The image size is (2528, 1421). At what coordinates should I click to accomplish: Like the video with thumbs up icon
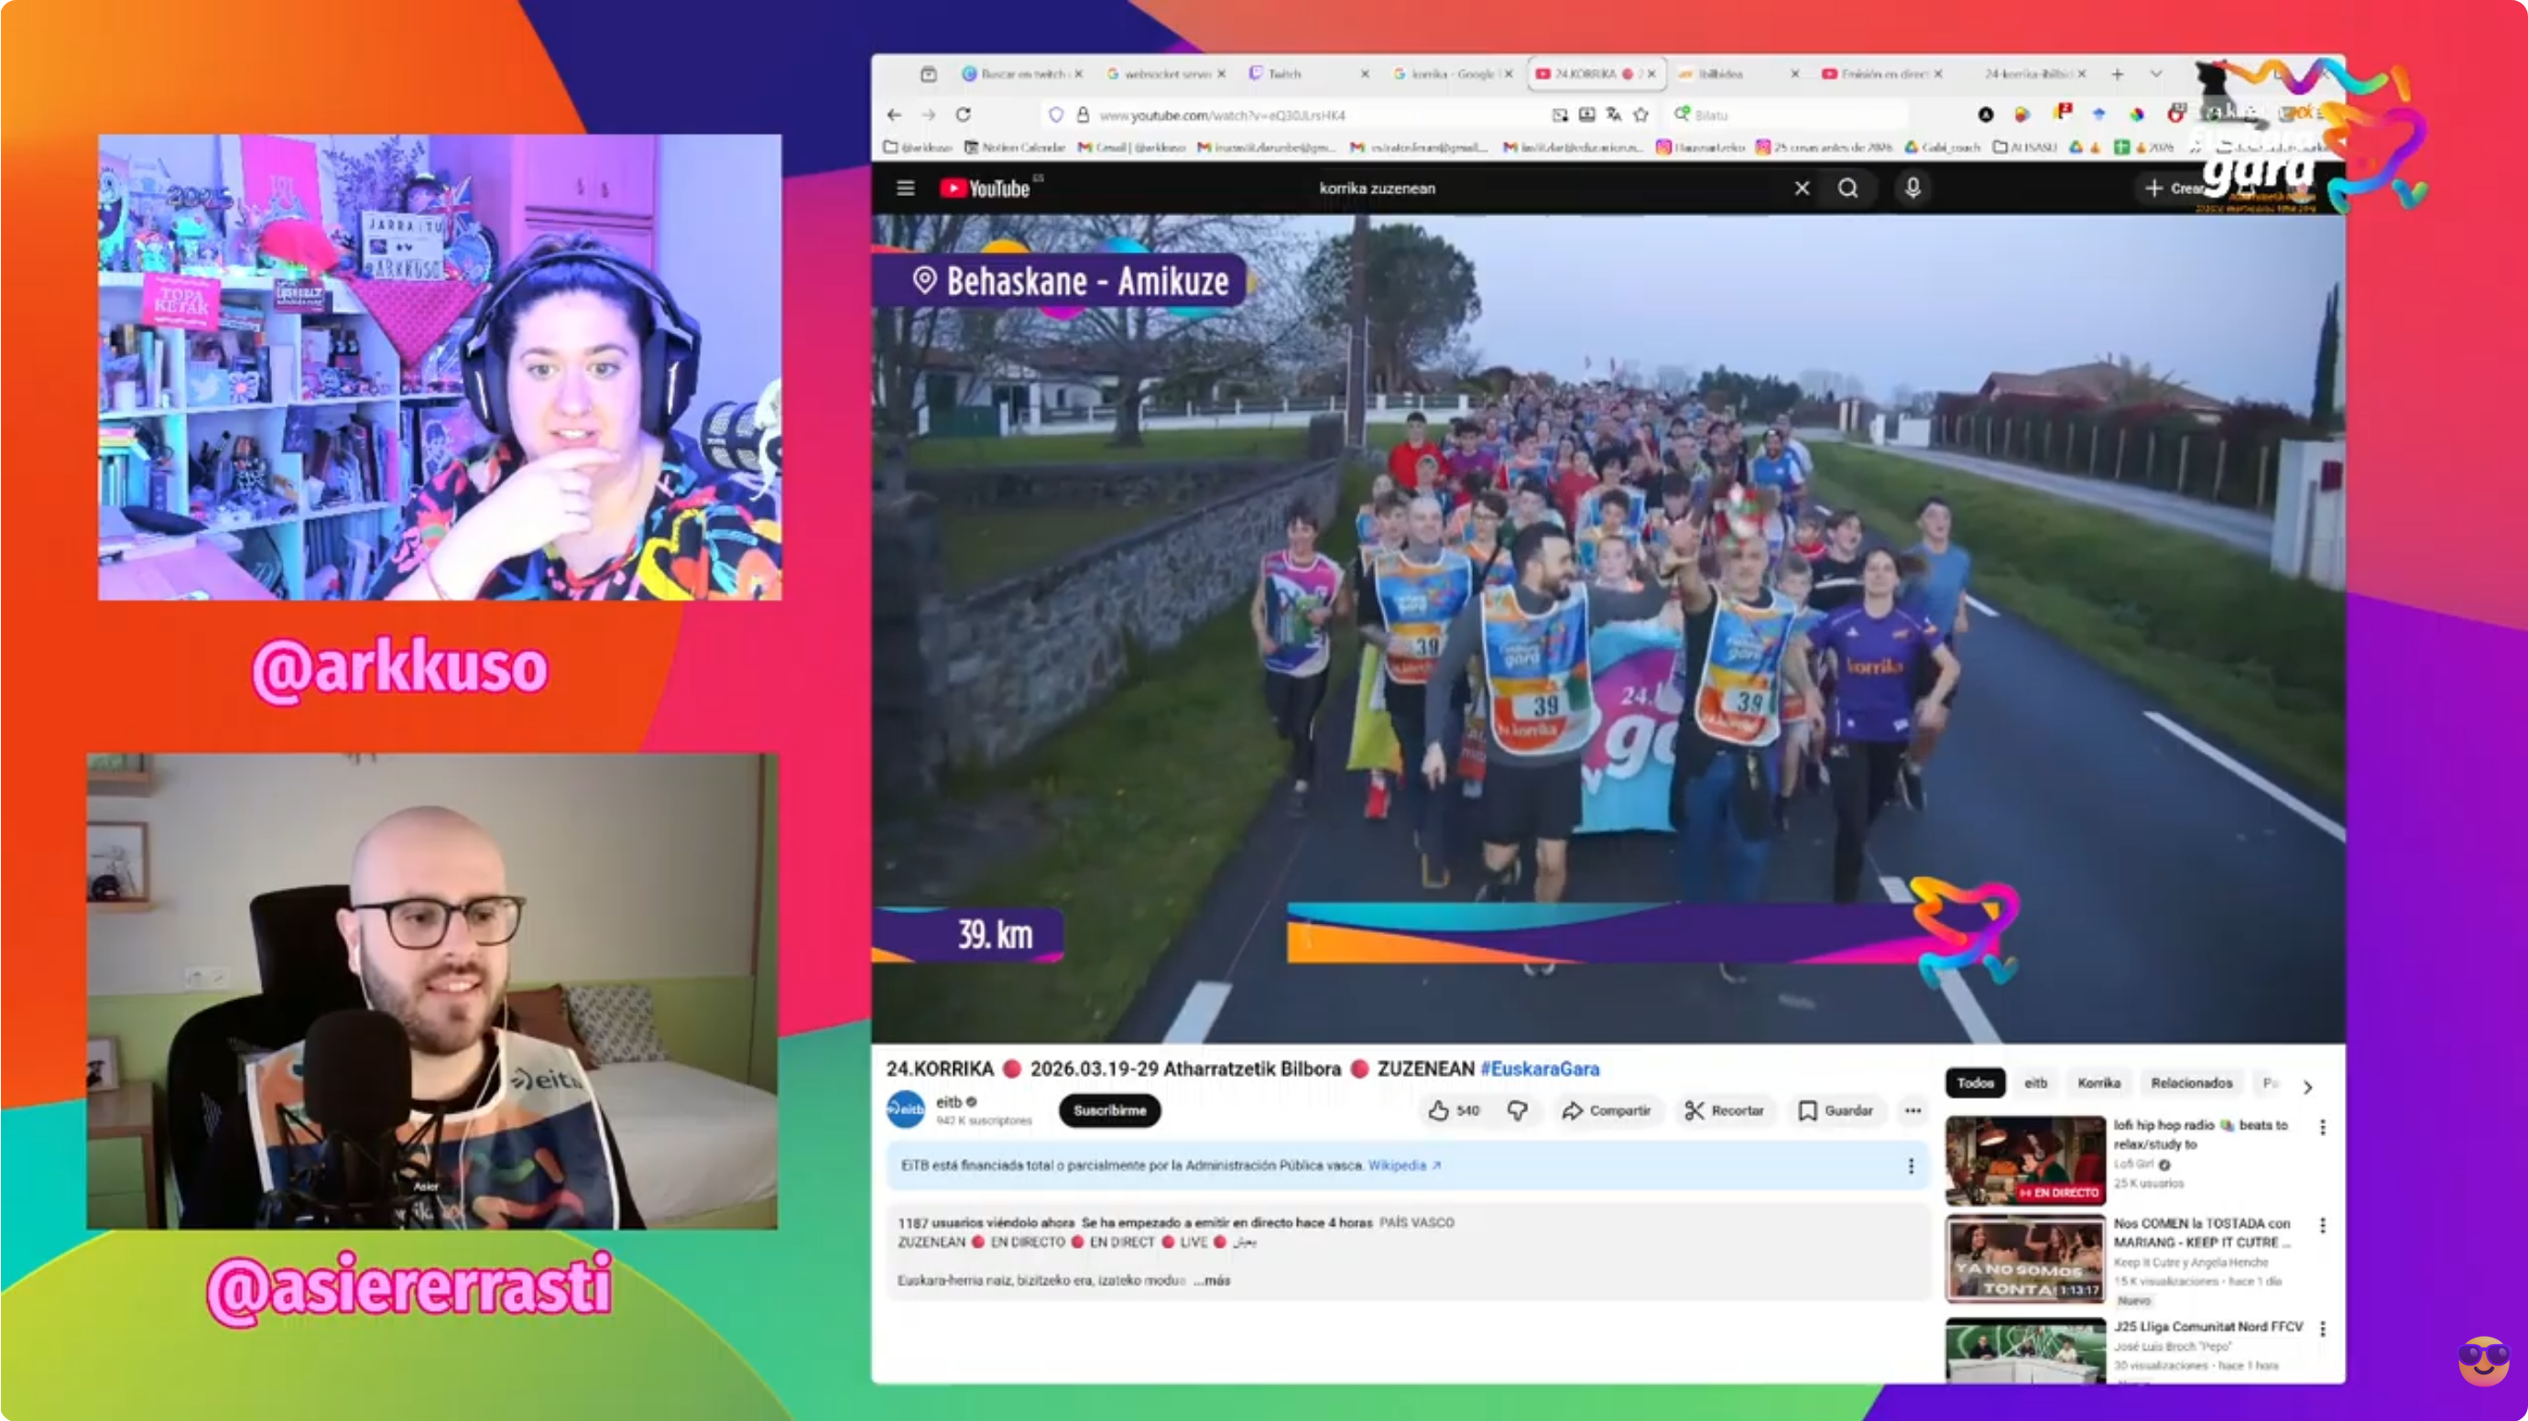pos(1439,1110)
